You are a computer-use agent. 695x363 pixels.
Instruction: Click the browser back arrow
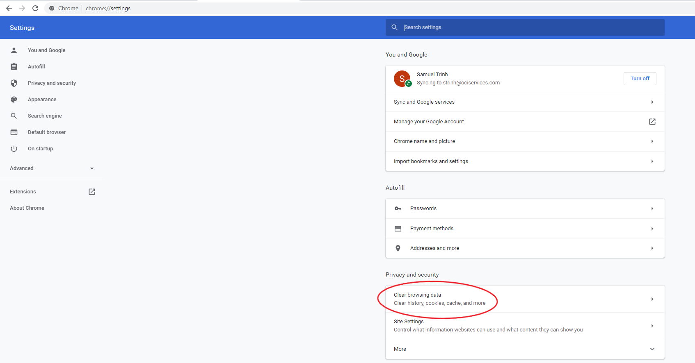9,8
